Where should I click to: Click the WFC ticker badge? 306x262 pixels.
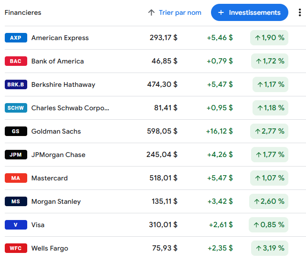[16, 248]
